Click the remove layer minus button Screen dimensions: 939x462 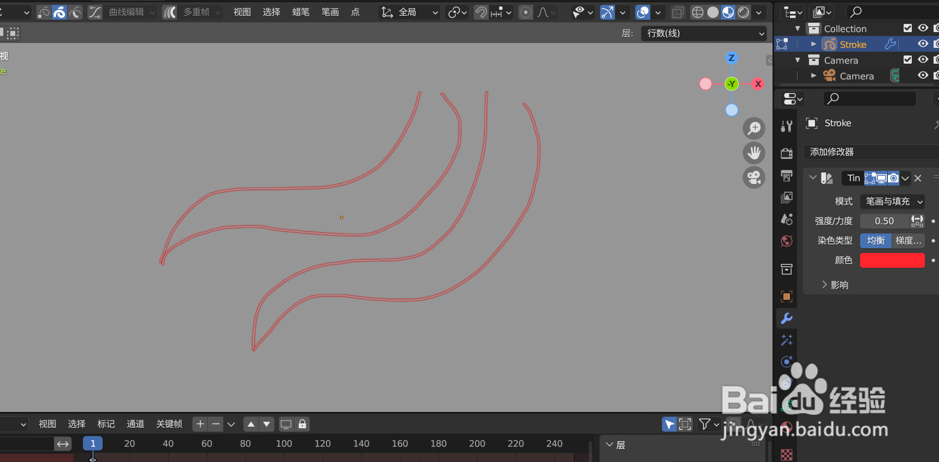pyautogui.click(x=216, y=424)
